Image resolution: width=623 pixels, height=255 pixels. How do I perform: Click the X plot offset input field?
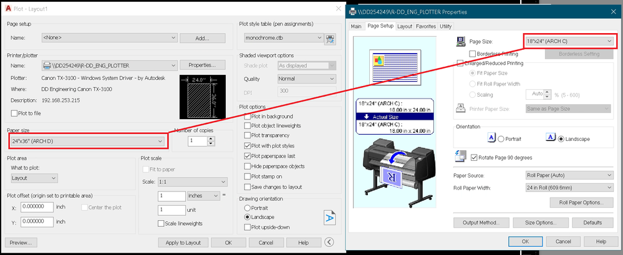pos(37,208)
